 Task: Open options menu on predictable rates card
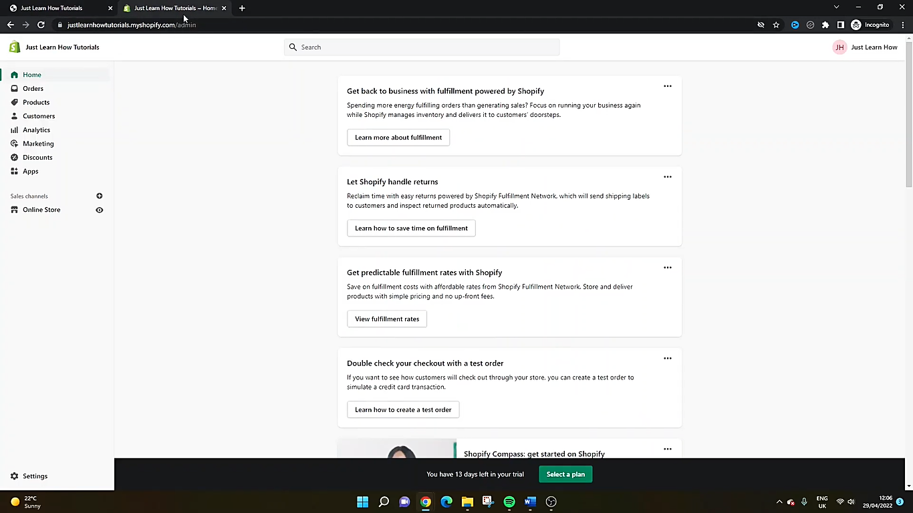(667, 268)
